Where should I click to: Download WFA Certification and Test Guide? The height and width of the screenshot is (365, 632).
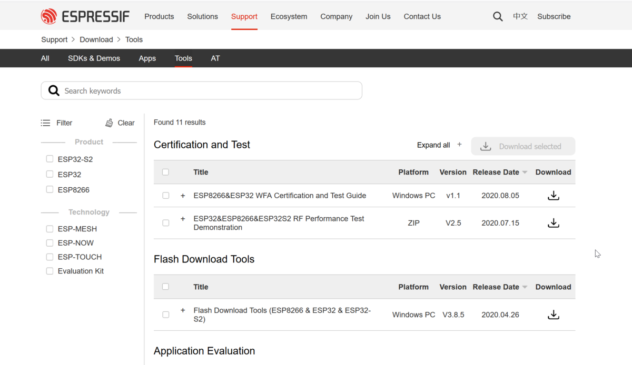click(x=553, y=196)
